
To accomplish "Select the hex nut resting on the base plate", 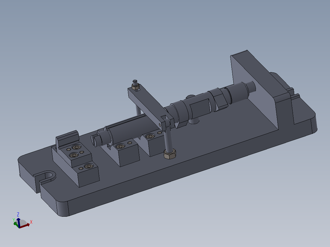I will [x=170, y=154].
